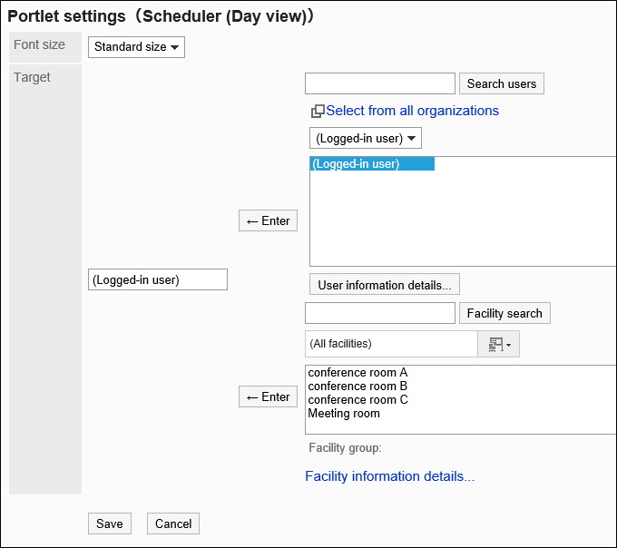Save the portlet settings
The width and height of the screenshot is (617, 548).
click(x=110, y=524)
